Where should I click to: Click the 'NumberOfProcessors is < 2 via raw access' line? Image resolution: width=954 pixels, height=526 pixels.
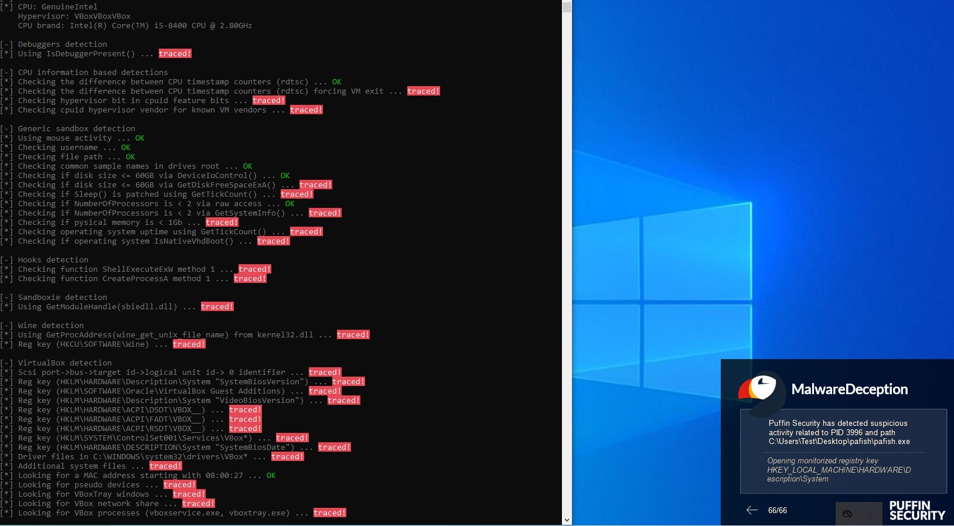click(x=148, y=204)
